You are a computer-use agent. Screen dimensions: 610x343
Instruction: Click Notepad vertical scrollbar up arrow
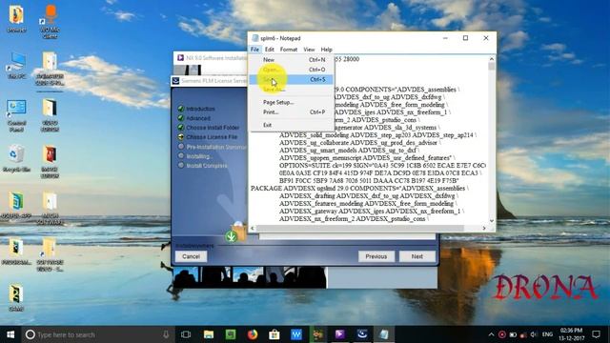[x=492, y=59]
